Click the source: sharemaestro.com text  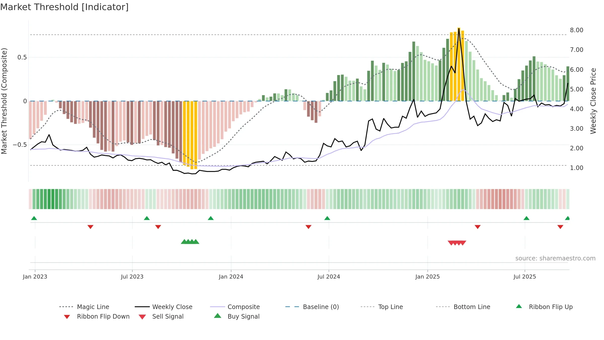(x=555, y=258)
